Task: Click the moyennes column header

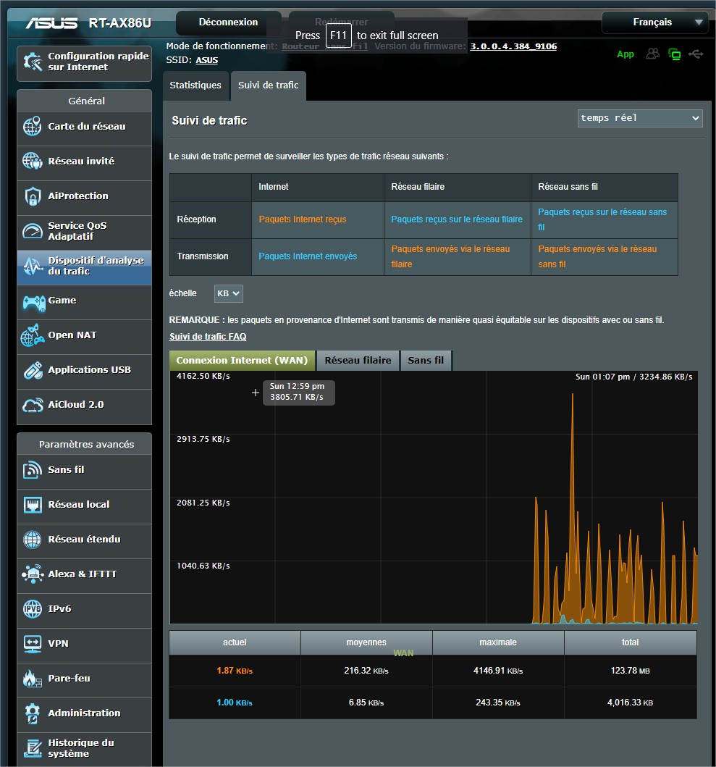Action: [x=366, y=642]
